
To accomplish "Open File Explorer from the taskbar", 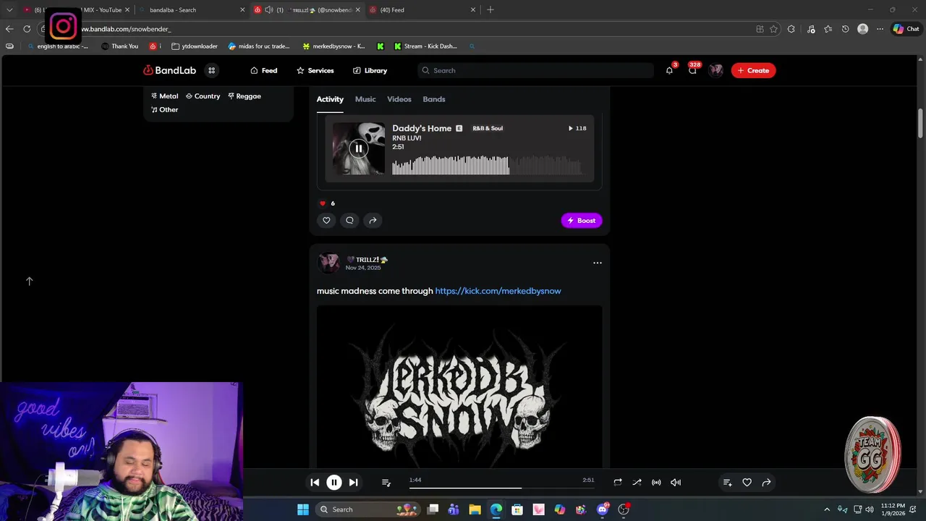I will 475,509.
